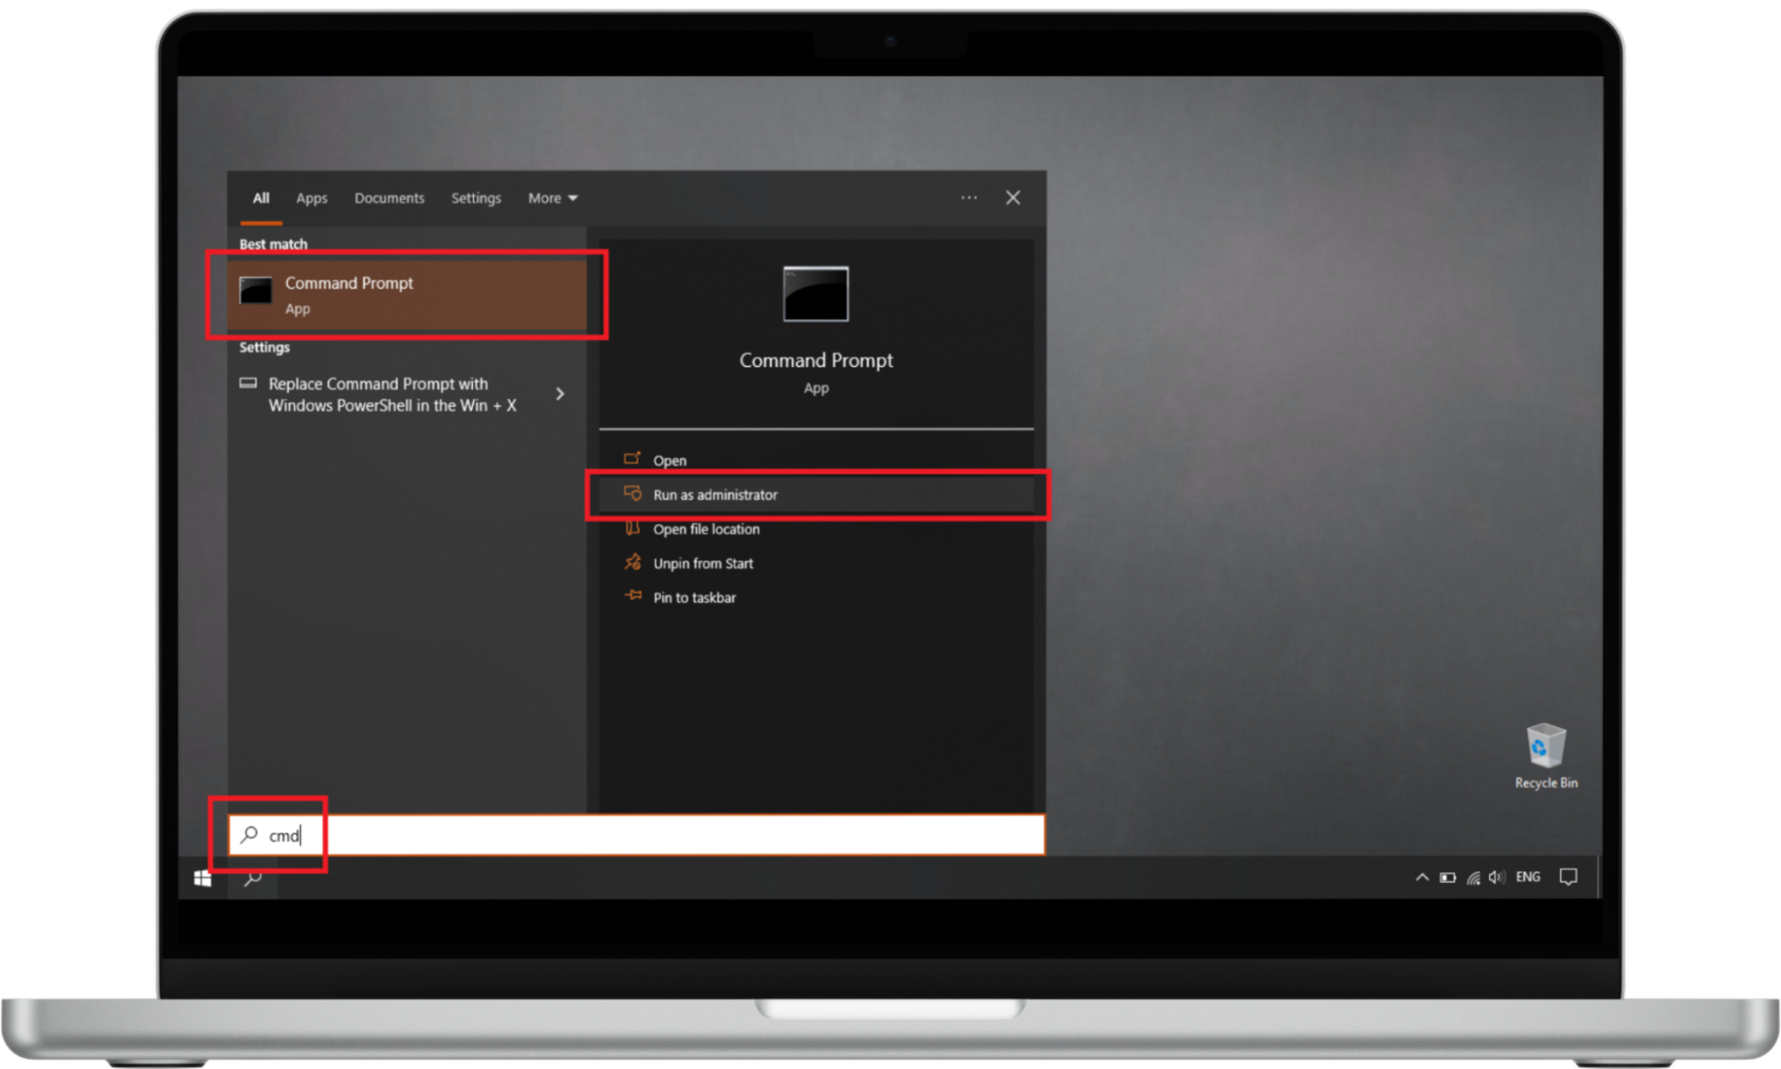The width and height of the screenshot is (1781, 1069).
Task: Open the Wi-Fi network tray icon
Action: click(1474, 877)
